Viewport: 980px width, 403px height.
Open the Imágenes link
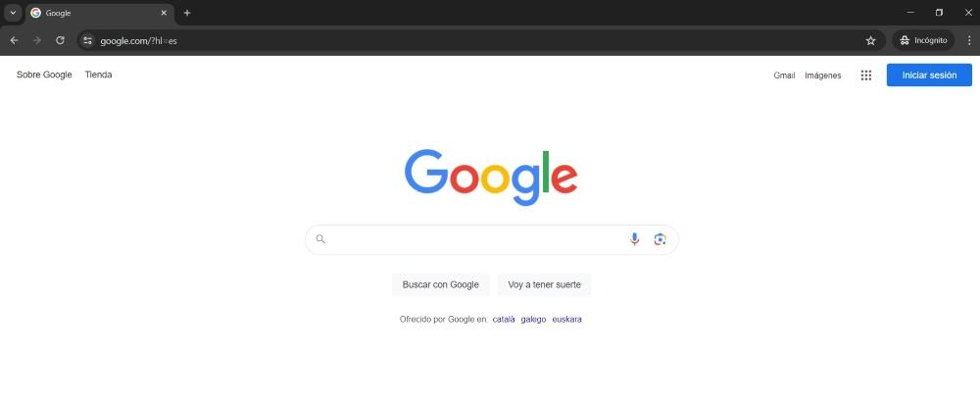tap(823, 76)
